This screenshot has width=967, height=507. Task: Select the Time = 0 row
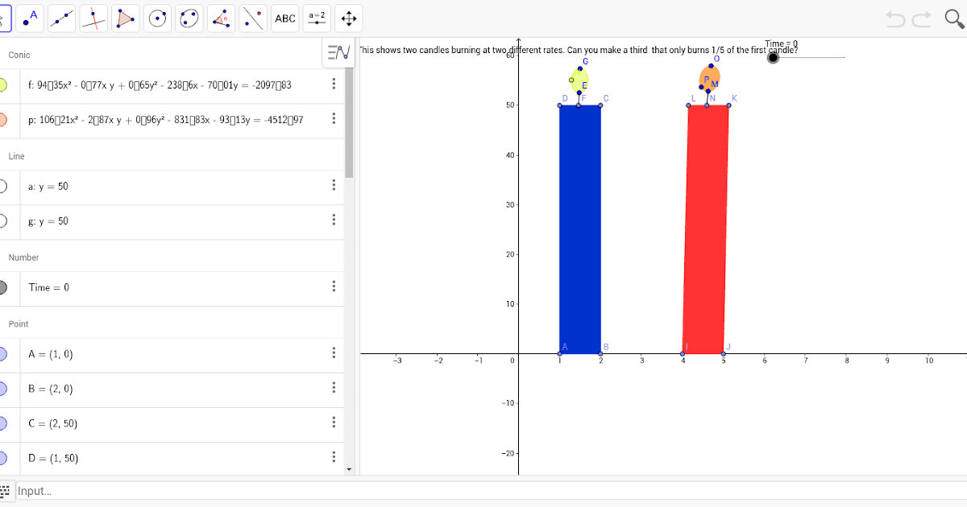(x=172, y=288)
